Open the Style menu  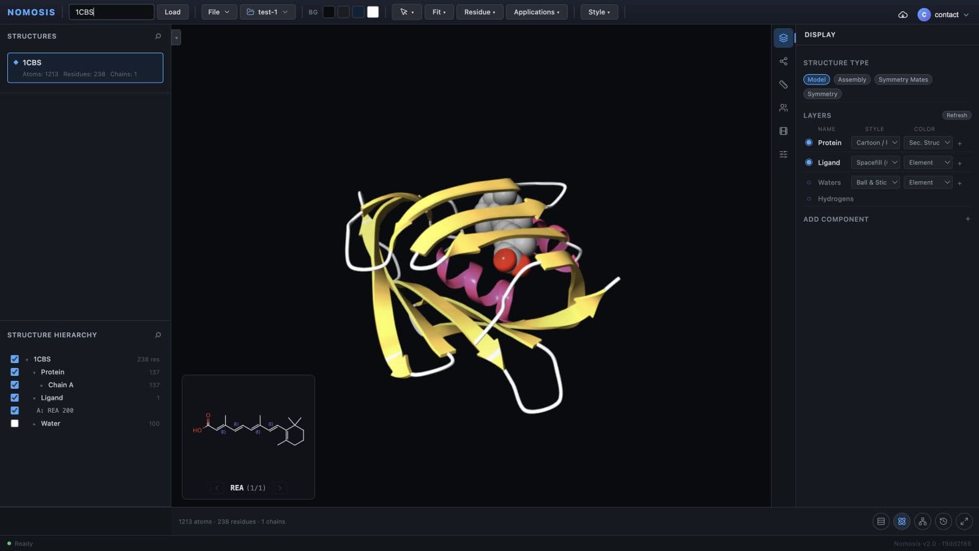click(x=599, y=12)
